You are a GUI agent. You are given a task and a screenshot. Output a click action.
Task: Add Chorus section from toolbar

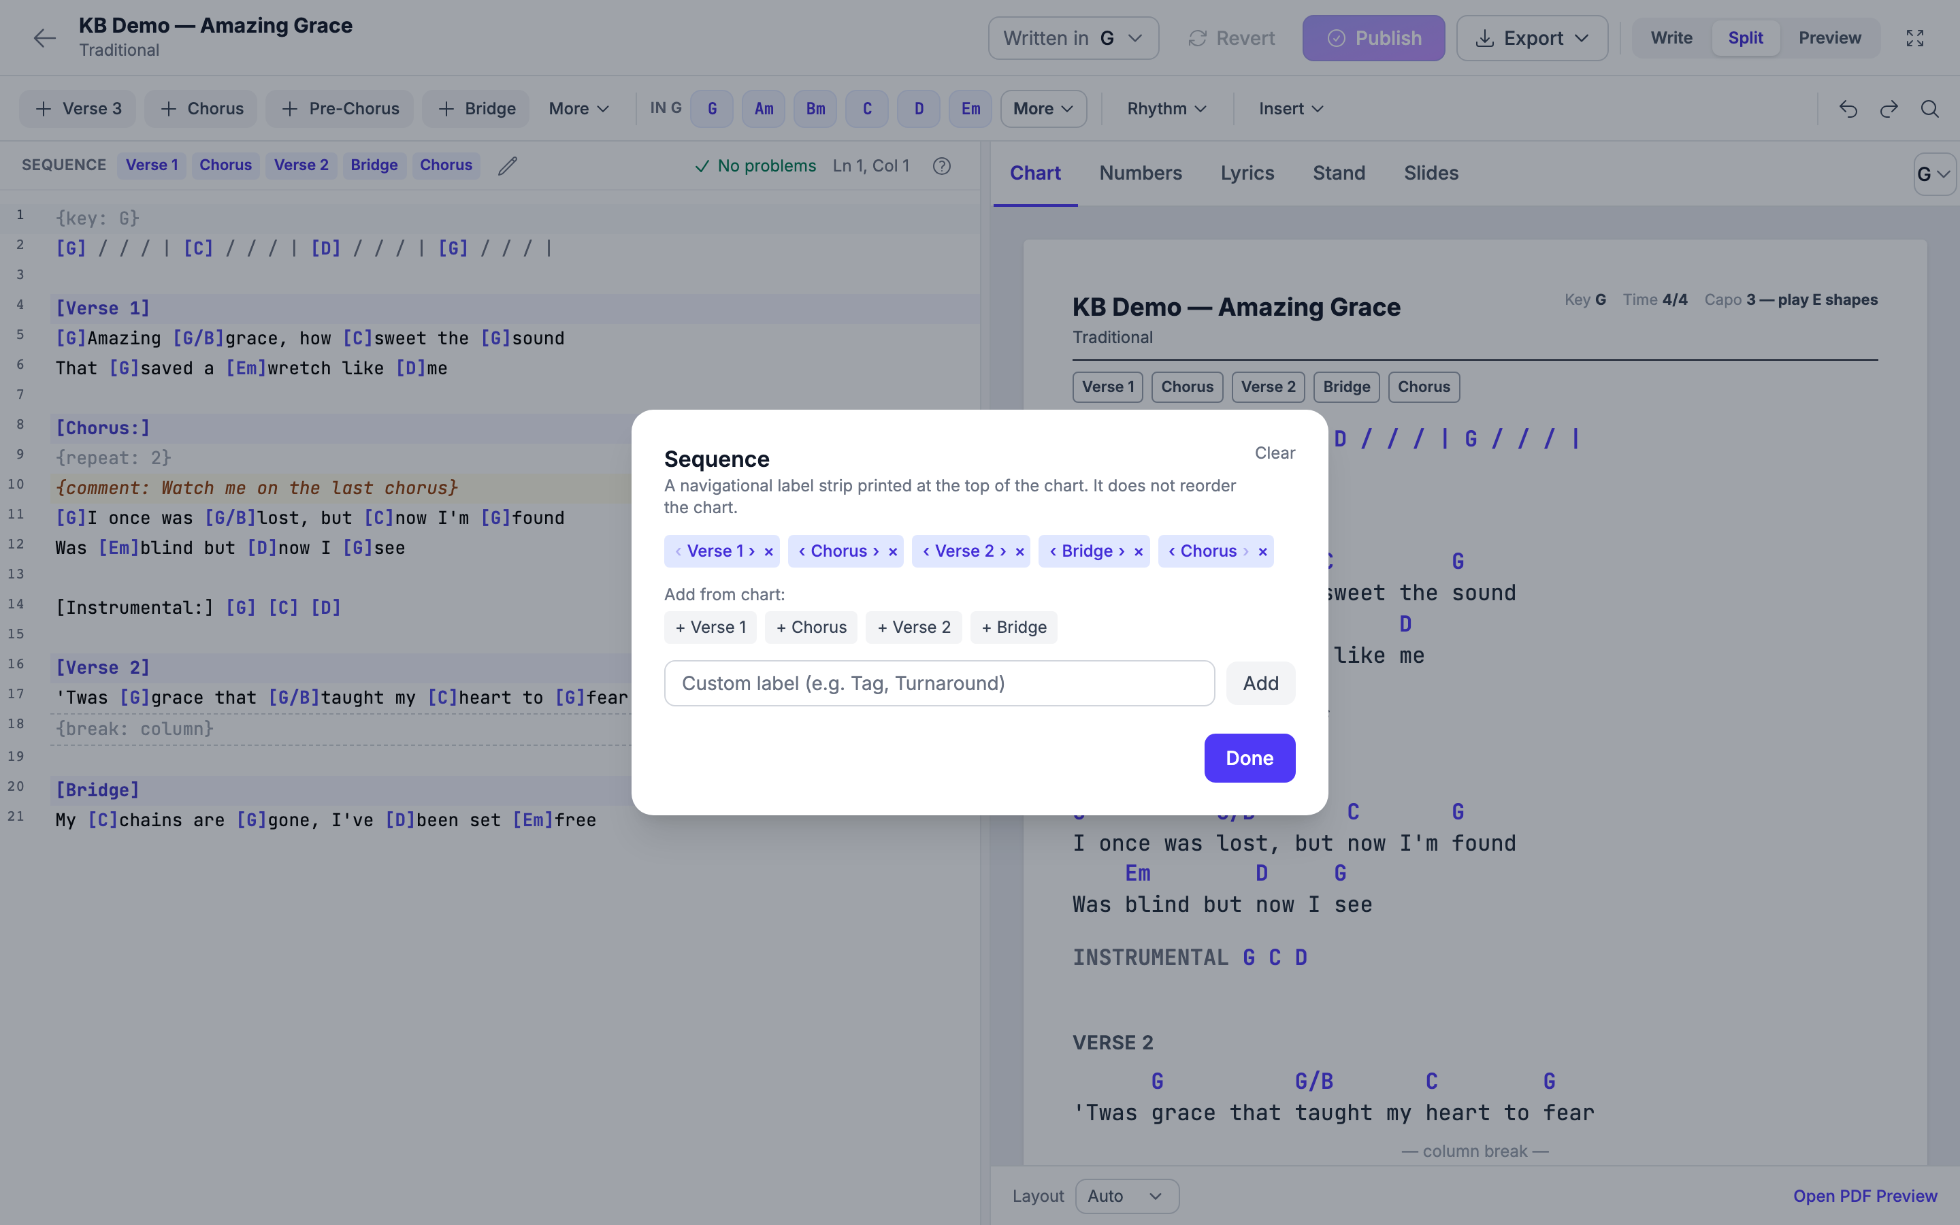pyautogui.click(x=201, y=109)
